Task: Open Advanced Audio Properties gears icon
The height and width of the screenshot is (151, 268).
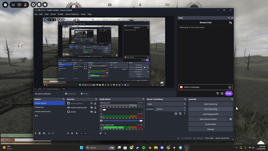Action: pyautogui.click(x=100, y=133)
